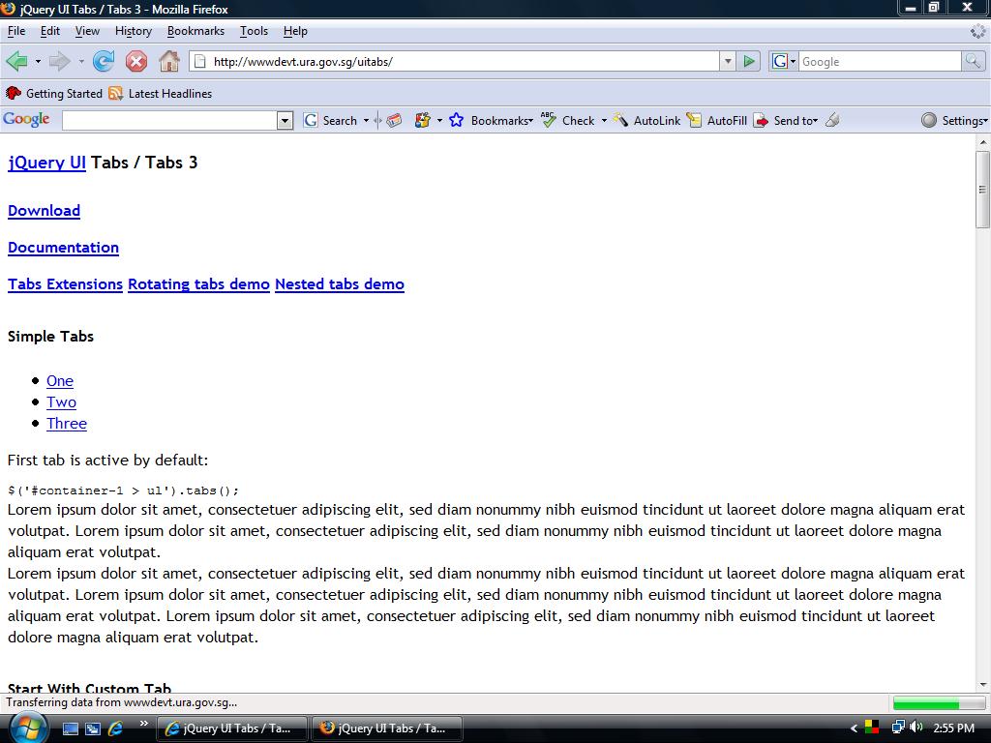Open the Tools menu
This screenshot has width=991, height=743.
(x=254, y=31)
